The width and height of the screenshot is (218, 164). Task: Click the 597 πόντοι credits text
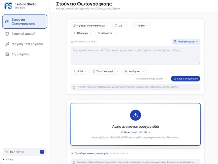click(17, 152)
